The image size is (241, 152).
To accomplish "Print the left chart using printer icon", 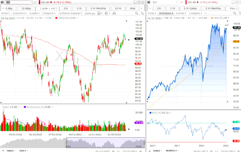I will click(114, 13).
